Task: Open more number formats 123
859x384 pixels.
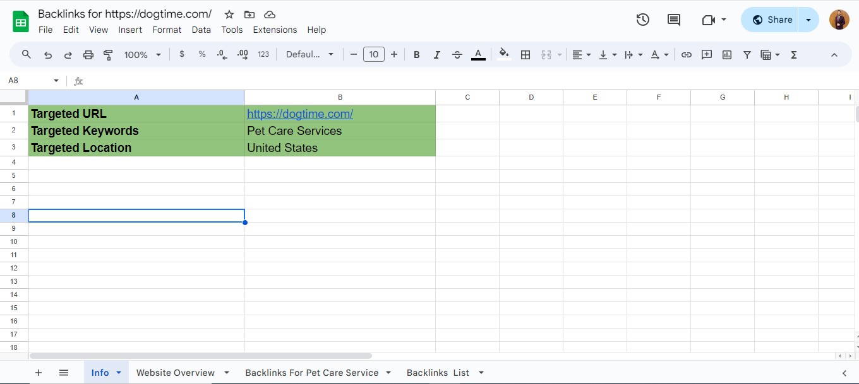Action: (263, 55)
